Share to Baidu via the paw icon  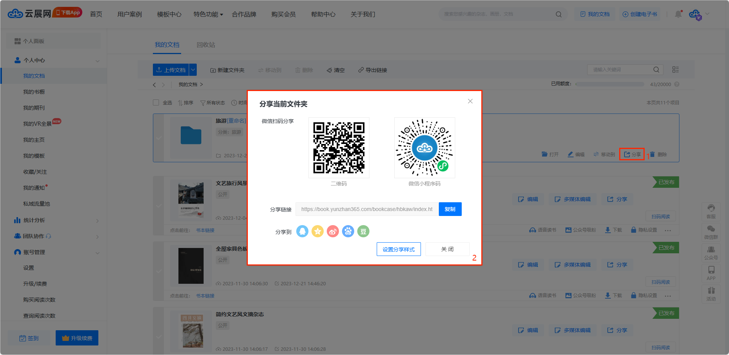click(x=348, y=231)
